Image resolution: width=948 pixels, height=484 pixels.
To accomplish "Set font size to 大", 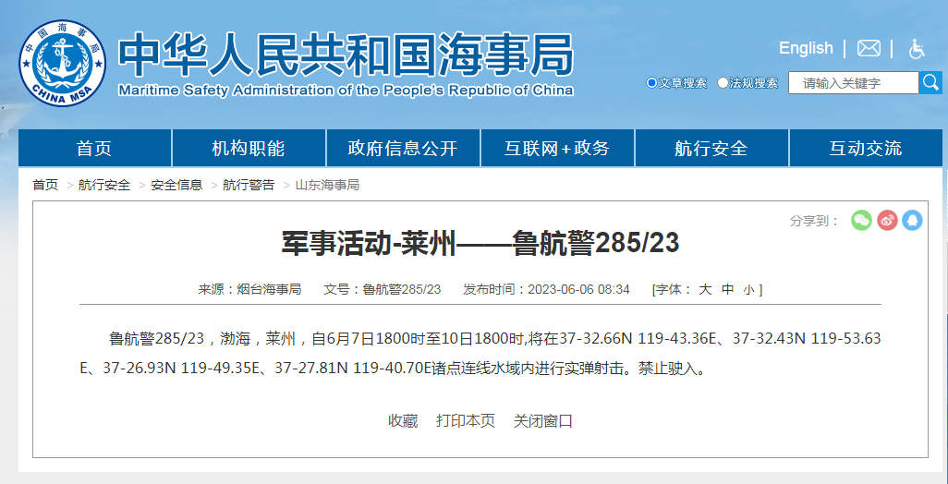I will coord(705,289).
